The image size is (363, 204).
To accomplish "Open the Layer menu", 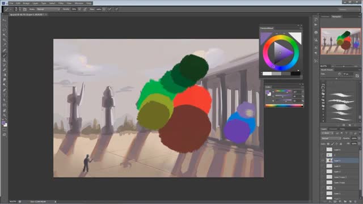I will (35, 3).
